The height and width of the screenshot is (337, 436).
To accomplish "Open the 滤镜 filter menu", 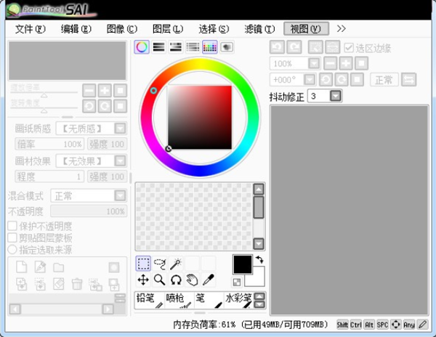I will tap(259, 29).
